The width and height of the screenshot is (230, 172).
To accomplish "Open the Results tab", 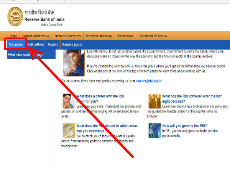I will tap(53, 44).
